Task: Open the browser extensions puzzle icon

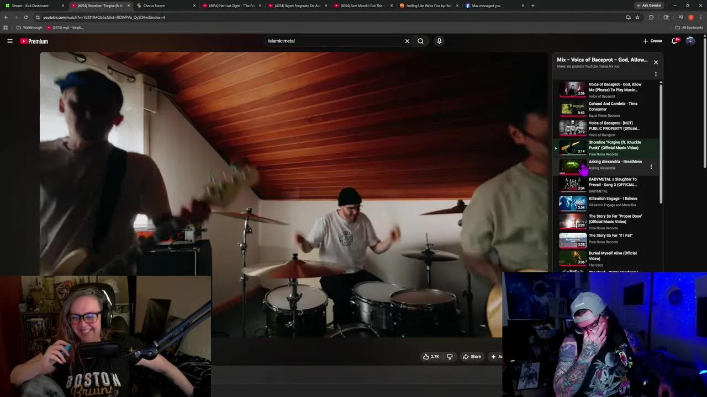Action: click(651, 17)
